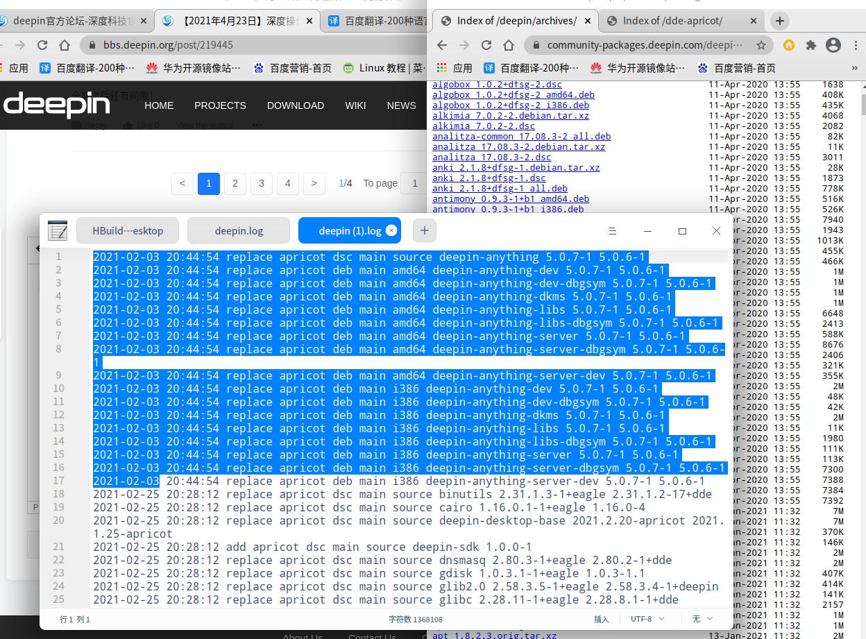Open the DOWNLOAD menu on deepin site
866x639 pixels.
pos(296,105)
